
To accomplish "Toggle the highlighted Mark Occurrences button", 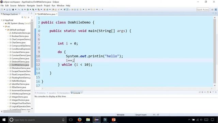I will click(x=67, y=10).
